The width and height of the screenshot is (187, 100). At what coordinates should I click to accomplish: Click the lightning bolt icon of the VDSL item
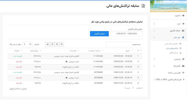184,79
